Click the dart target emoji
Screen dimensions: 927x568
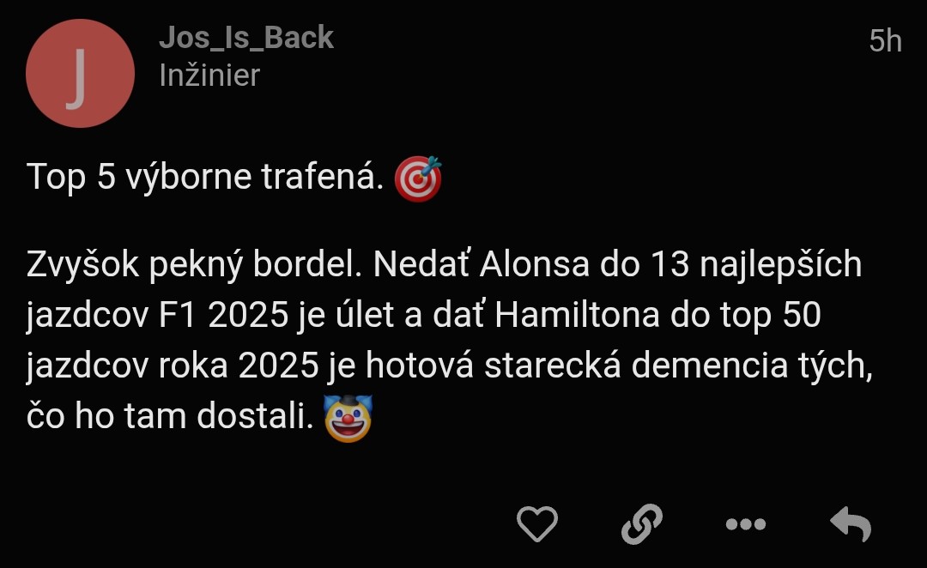tap(418, 178)
